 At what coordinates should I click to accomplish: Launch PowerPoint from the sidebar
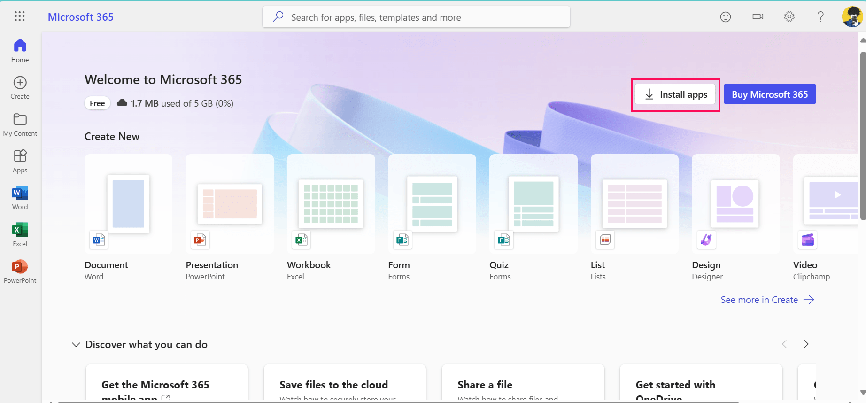[20, 271]
